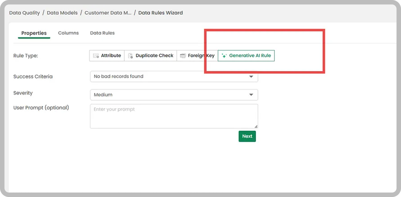Navigate to Data Quality breadcrumb
The image size is (401, 197).
coord(25,13)
